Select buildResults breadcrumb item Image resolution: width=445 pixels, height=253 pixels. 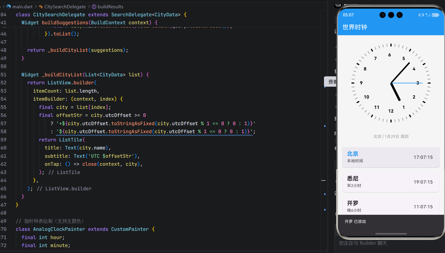[110, 7]
